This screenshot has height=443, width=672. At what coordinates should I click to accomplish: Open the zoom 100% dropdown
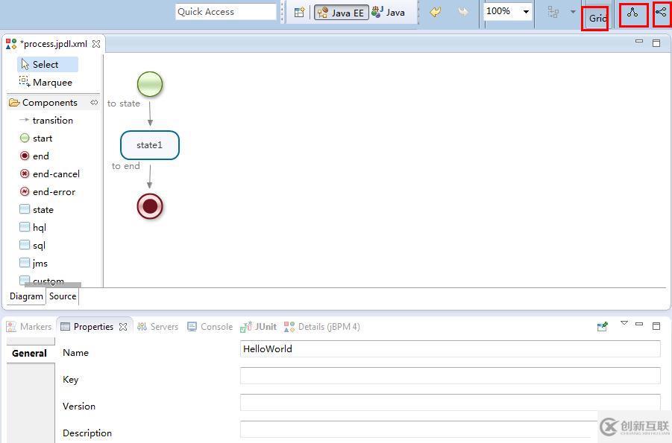tap(526, 12)
